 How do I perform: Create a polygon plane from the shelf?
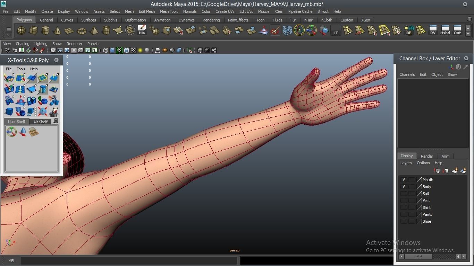(69, 30)
